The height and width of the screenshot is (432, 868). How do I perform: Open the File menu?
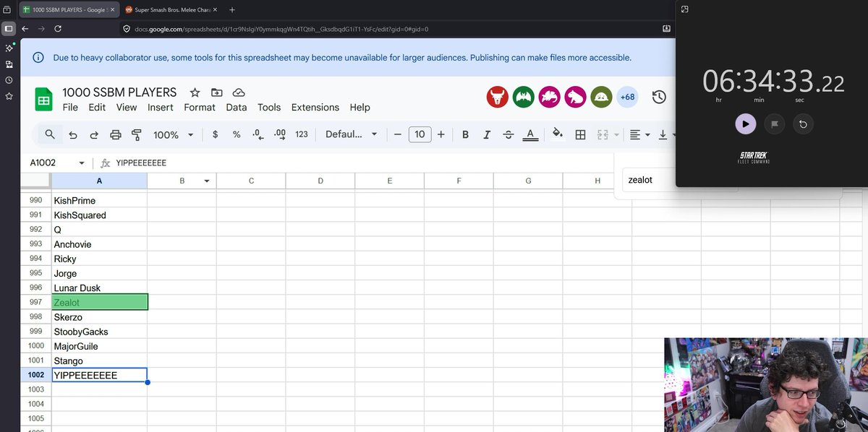coord(70,107)
